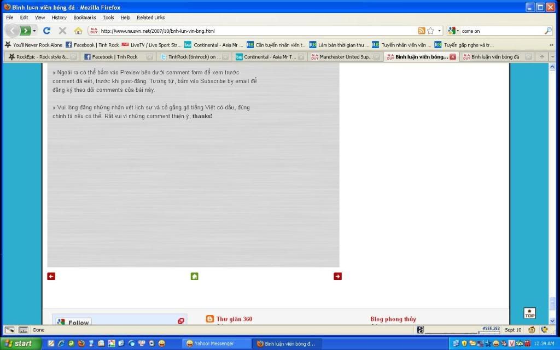Open LiveTV / Live Sport Str... bookmark
This screenshot has width=560, height=350.
151,45
